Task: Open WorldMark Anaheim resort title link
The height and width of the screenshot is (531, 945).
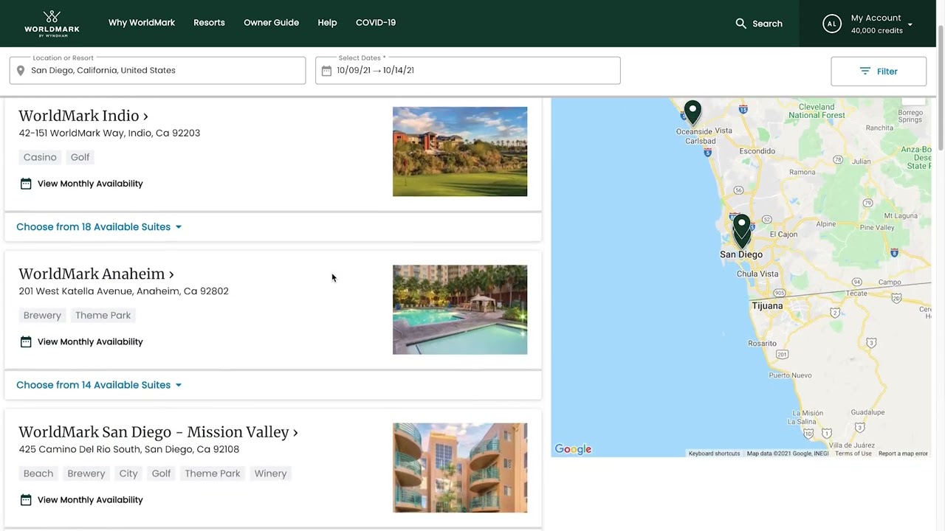Action: click(x=97, y=274)
